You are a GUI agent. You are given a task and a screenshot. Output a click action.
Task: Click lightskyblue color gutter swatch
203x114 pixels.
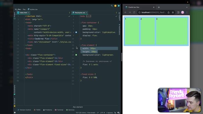pos(76,32)
